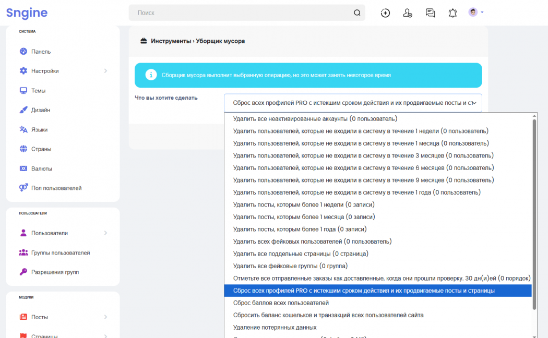
Task: Select Удалить все неактивированные аккаунты option
Action: 315,119
